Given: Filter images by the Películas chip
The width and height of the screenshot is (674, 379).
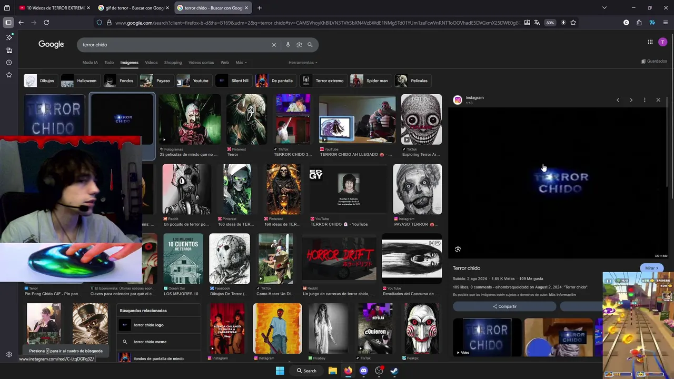Looking at the screenshot, I should (x=413, y=81).
